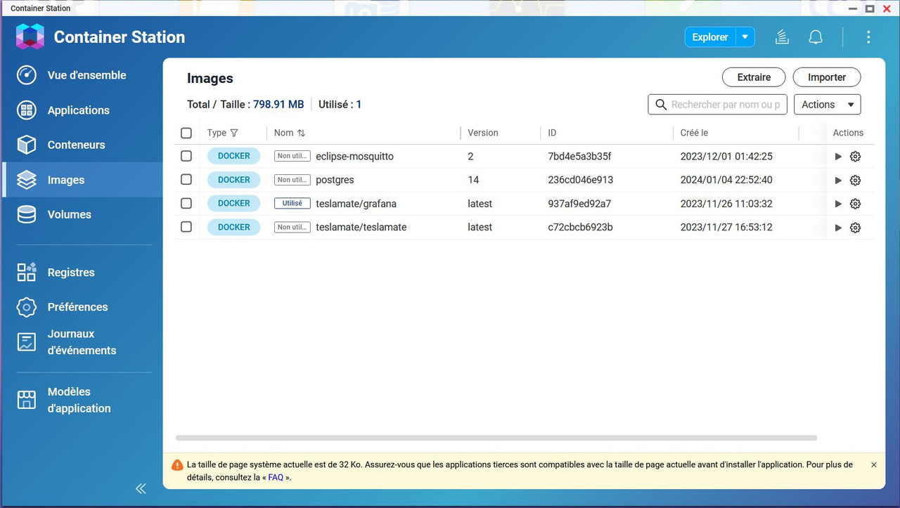Click the horizontal scrollbar below the table
Viewport: 900px width, 508px height.
pos(496,438)
